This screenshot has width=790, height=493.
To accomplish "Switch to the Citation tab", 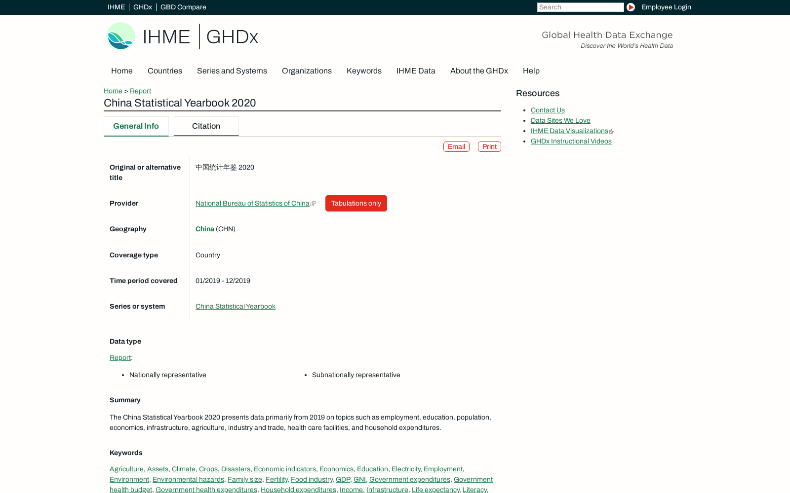I will (206, 126).
